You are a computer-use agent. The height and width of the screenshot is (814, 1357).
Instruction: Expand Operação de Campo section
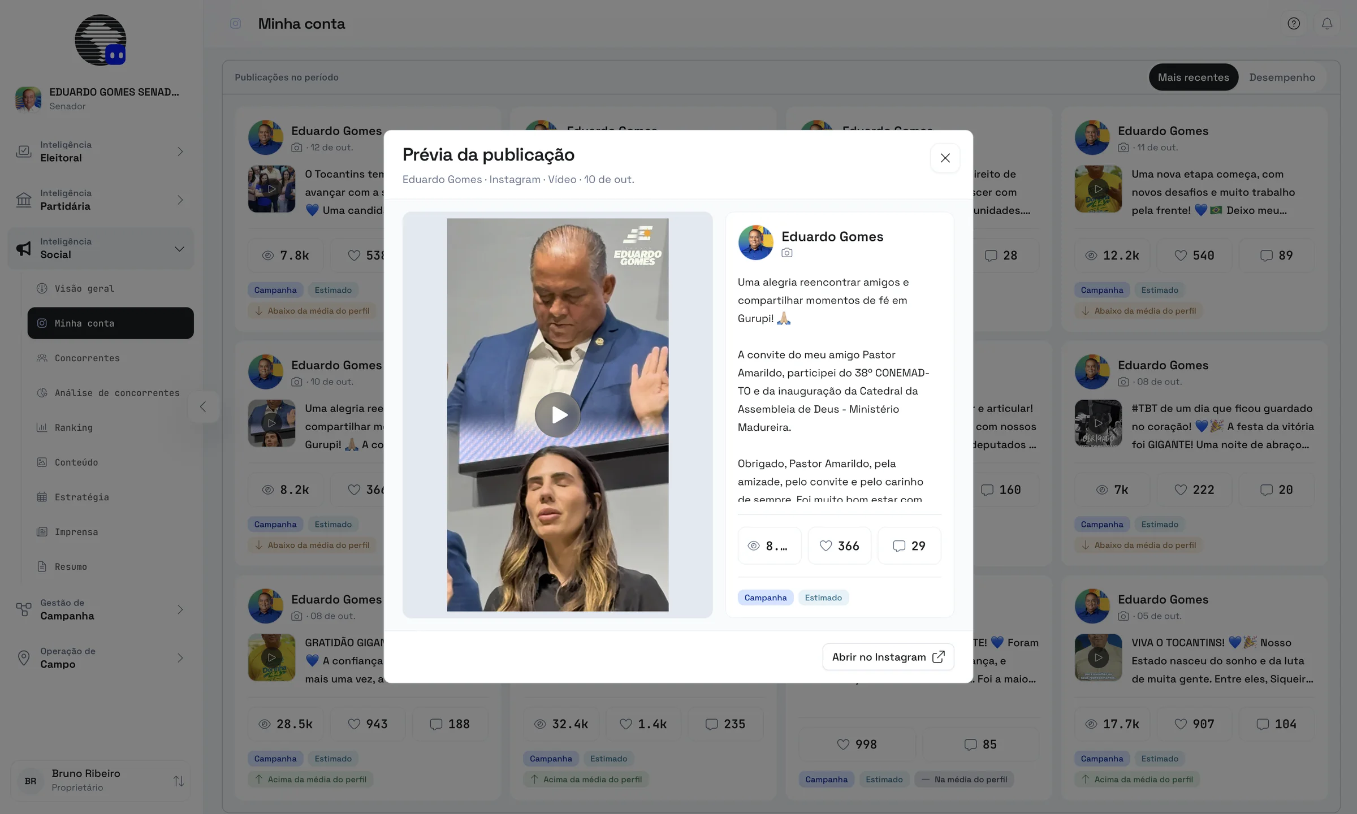click(101, 658)
